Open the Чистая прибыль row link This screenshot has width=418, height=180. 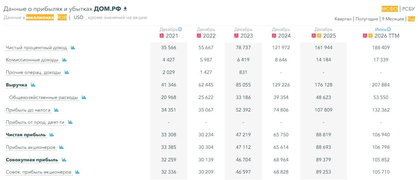pos(26,135)
